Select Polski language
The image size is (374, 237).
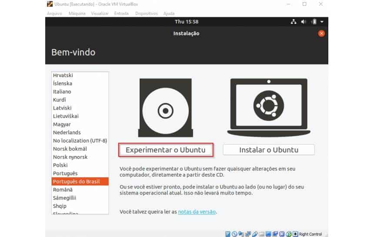coord(80,165)
